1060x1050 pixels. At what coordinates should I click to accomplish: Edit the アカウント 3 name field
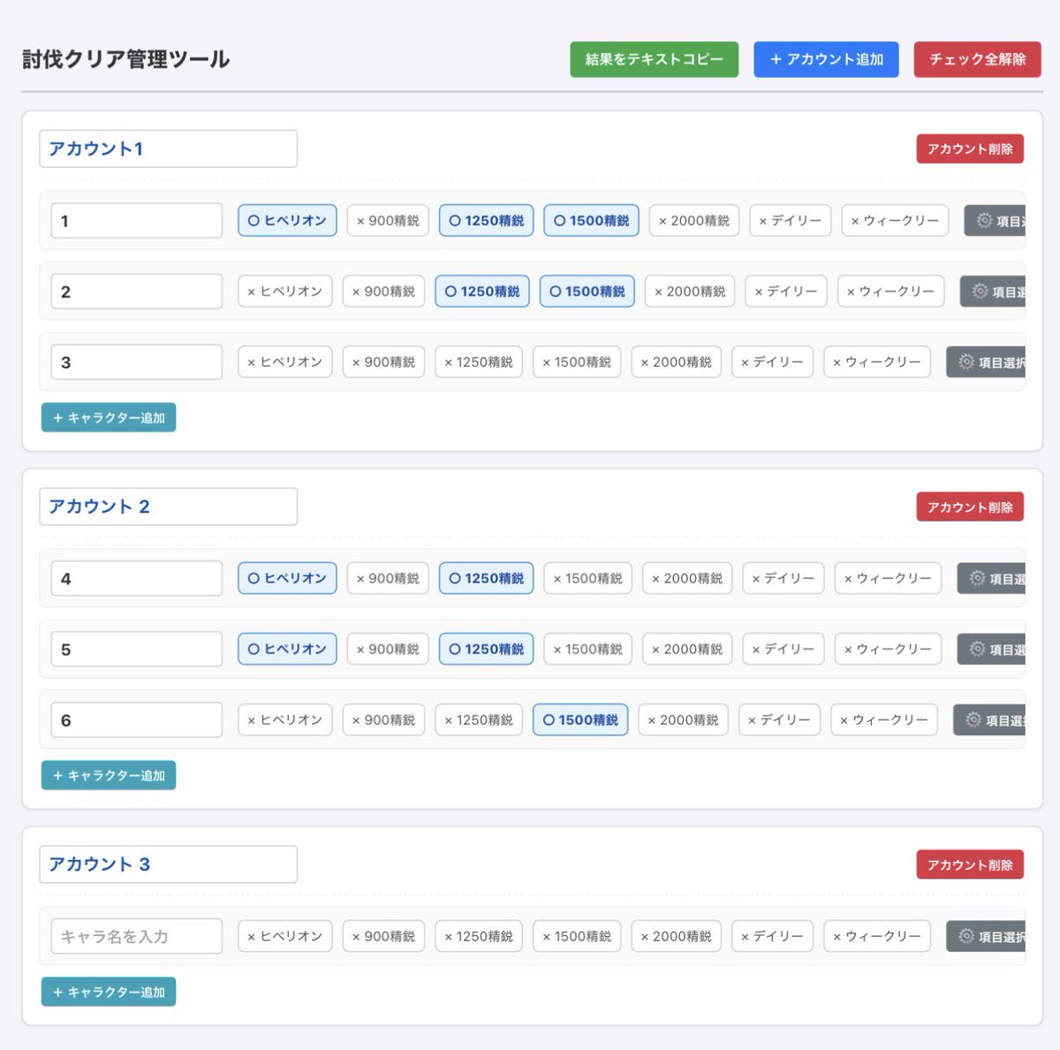point(168,864)
